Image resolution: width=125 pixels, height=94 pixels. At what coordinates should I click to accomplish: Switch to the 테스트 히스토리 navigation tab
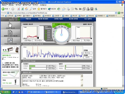[43, 19]
